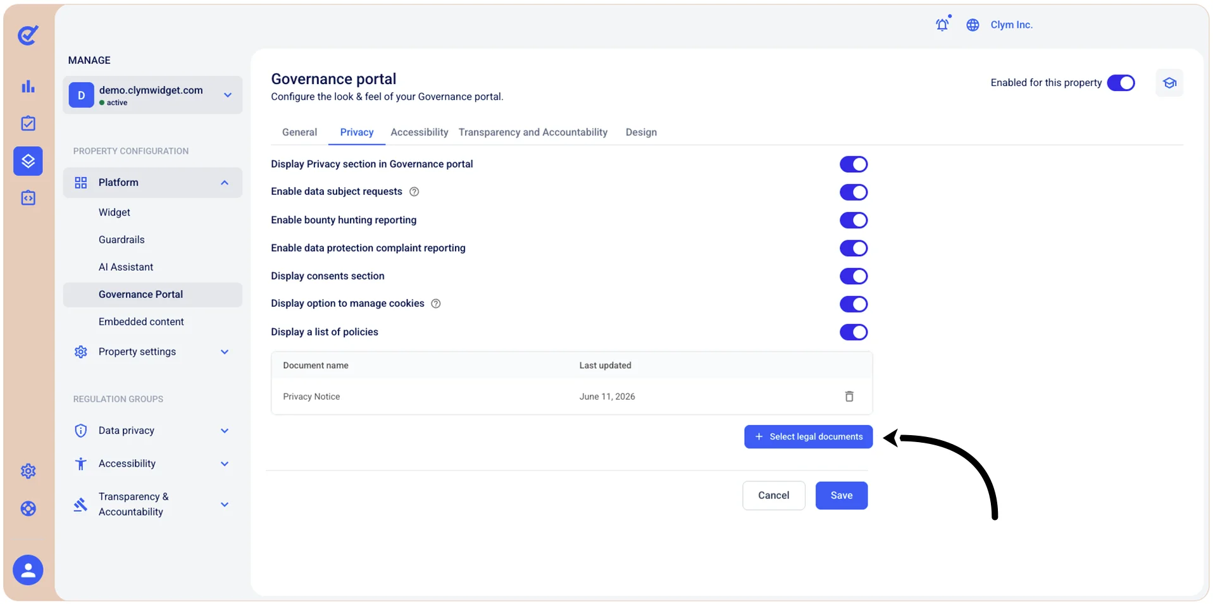Open the analytics bar chart icon
The width and height of the screenshot is (1213, 604).
coord(28,87)
